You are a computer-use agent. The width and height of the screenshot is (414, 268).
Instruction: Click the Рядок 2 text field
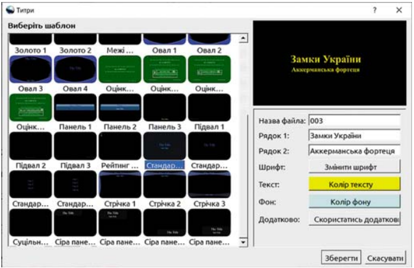354,151
